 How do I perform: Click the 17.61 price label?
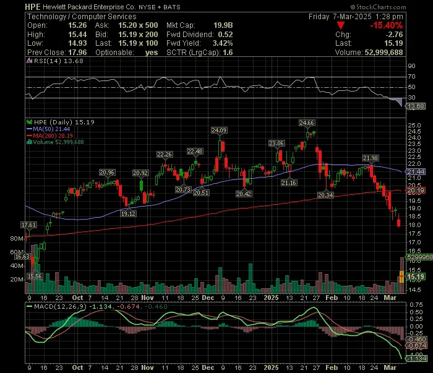[29, 225]
